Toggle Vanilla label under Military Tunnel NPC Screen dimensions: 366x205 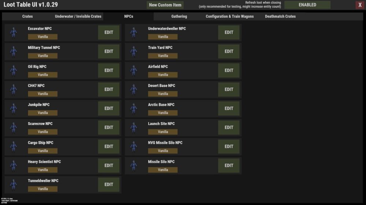pyautogui.click(x=43, y=56)
